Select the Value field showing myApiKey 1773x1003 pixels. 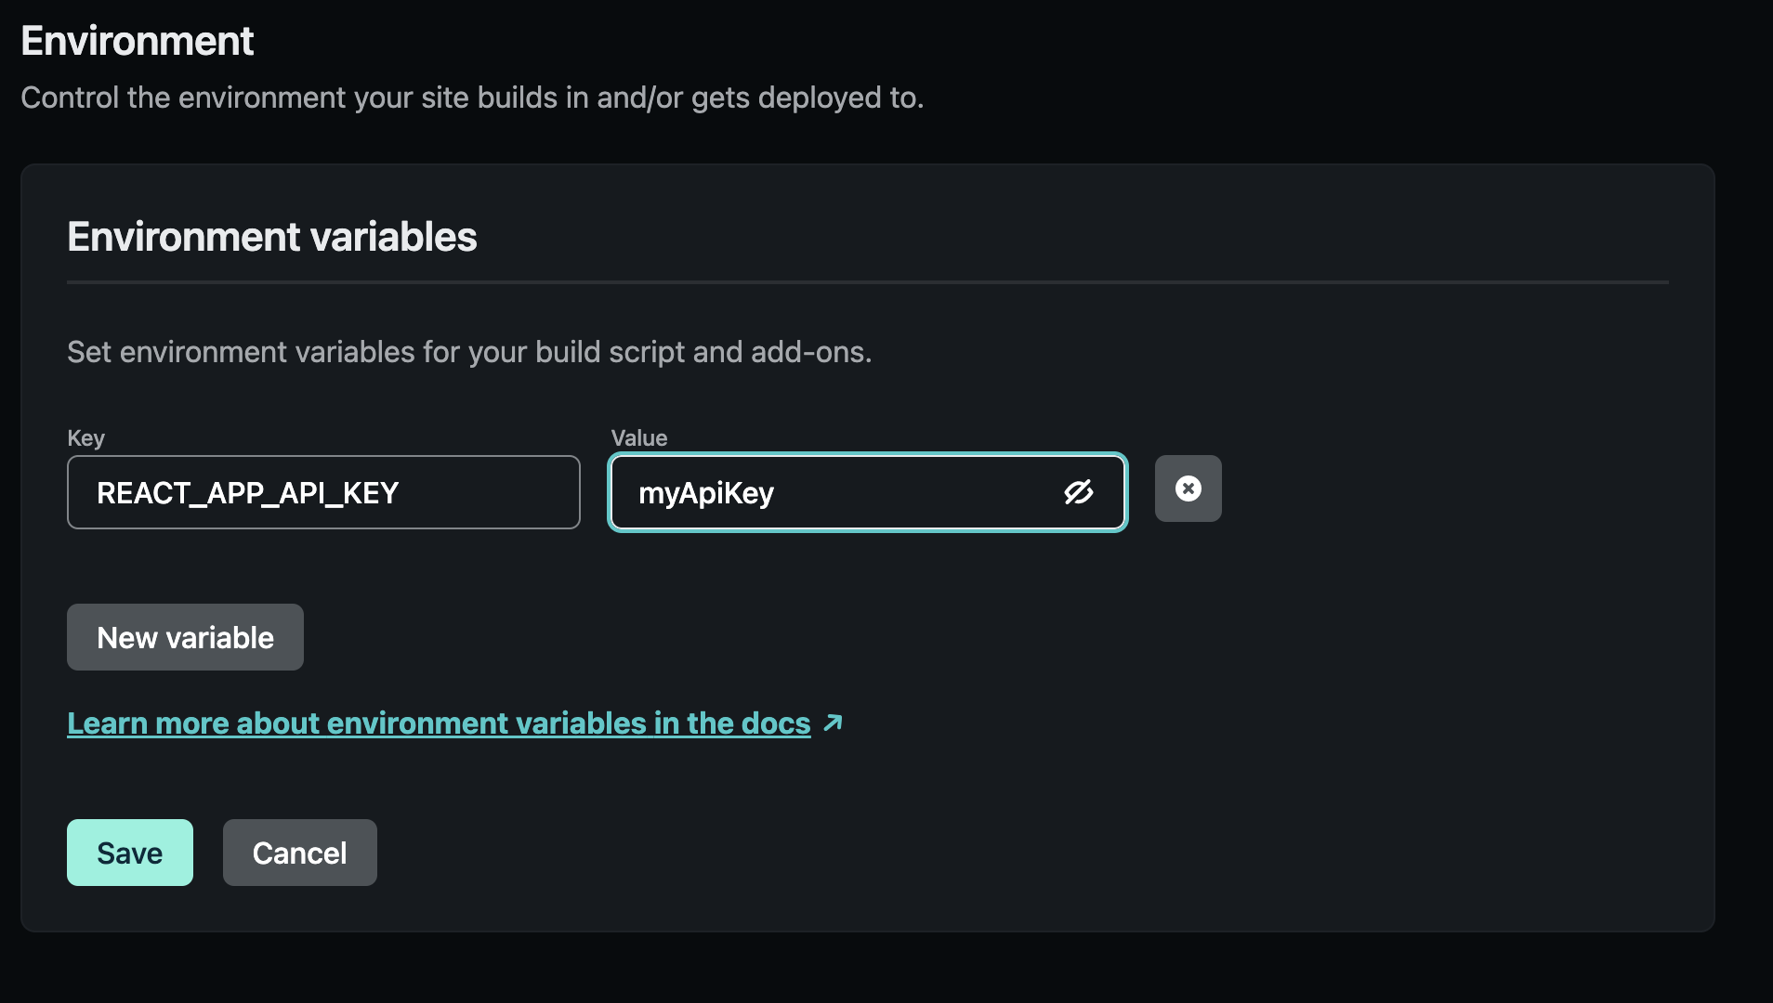[x=836, y=493]
